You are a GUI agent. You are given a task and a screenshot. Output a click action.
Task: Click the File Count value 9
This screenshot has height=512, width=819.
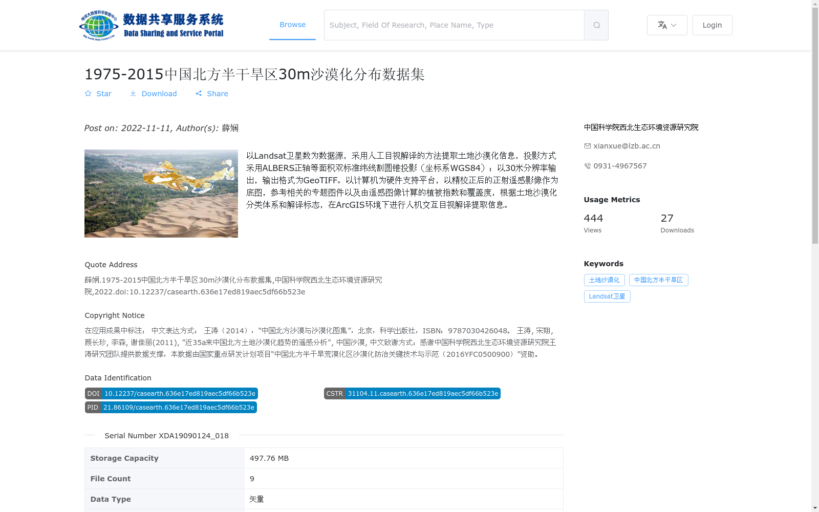252,479
